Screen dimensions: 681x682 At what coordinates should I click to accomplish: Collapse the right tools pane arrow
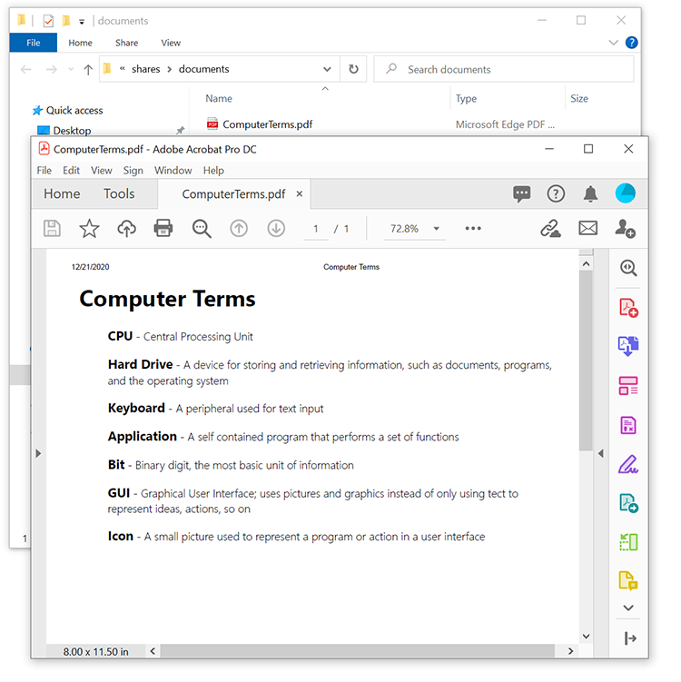(601, 454)
